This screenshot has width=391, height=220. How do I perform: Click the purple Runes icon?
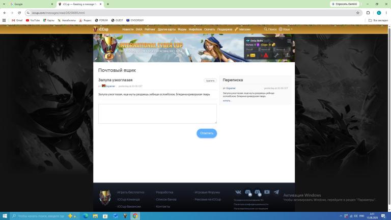(x=258, y=45)
